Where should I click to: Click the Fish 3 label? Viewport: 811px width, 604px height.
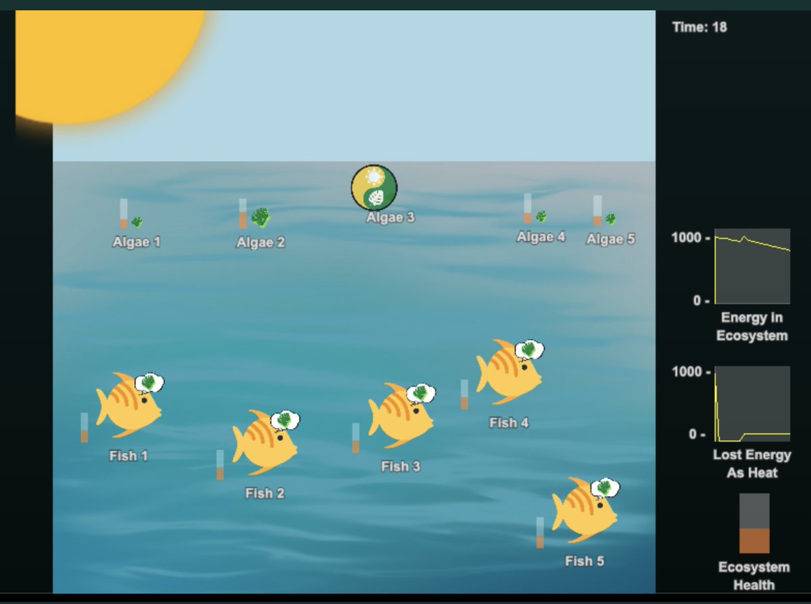pos(401,466)
